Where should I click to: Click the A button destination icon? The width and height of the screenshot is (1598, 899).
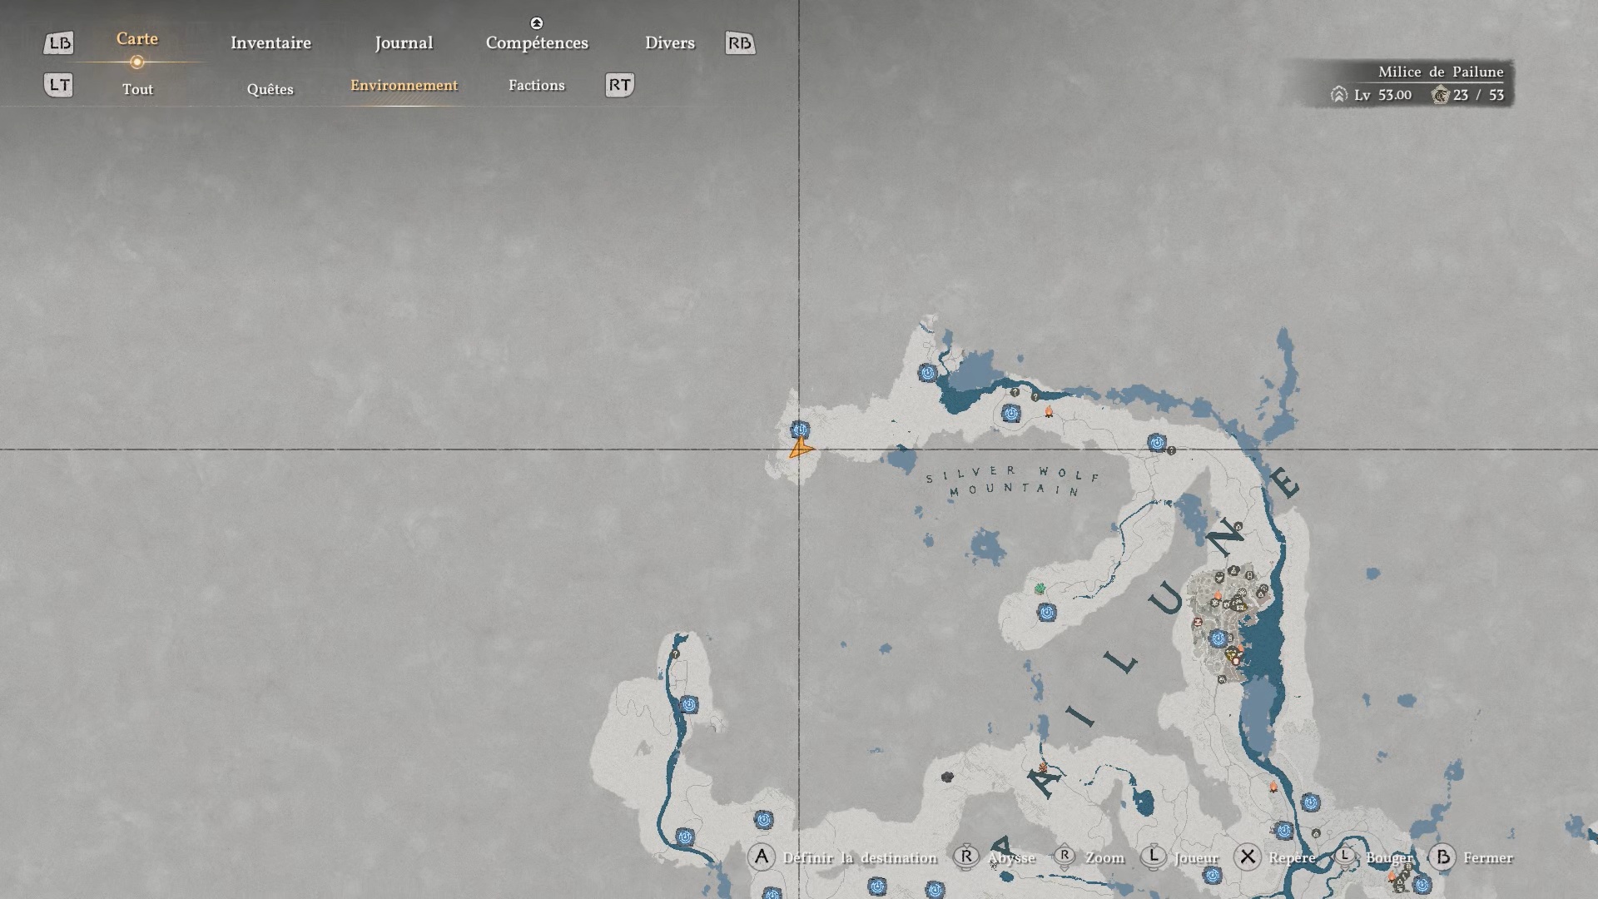[x=761, y=857]
